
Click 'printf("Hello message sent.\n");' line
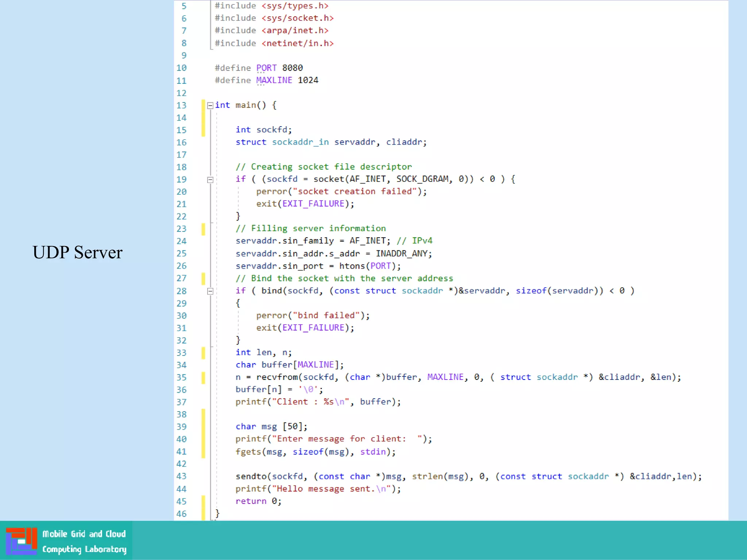[318, 489]
